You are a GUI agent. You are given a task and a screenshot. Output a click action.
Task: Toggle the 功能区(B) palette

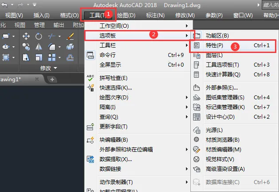[234, 36]
